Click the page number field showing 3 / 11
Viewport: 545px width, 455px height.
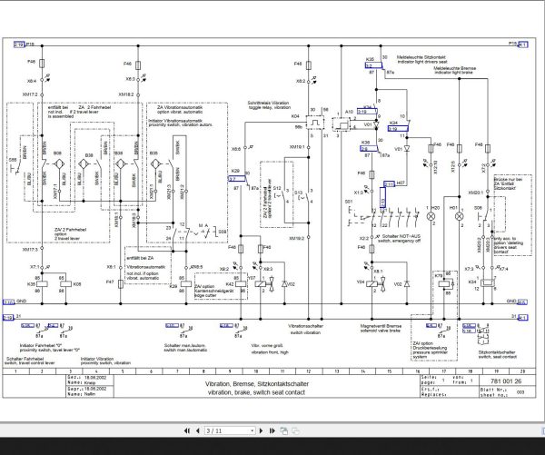coord(227,430)
